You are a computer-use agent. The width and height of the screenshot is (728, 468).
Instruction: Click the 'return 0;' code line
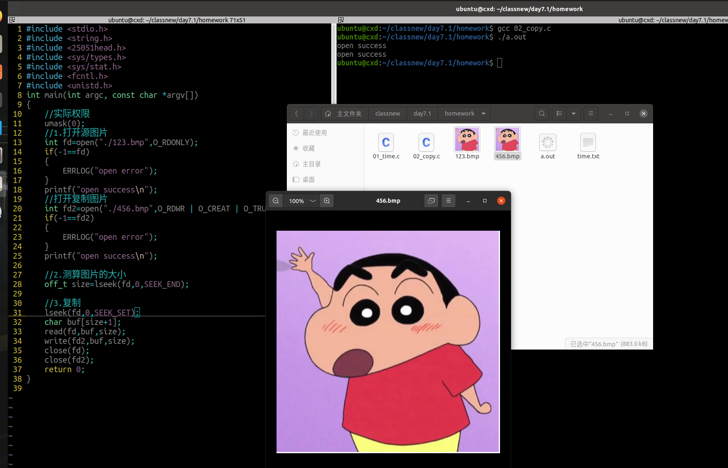point(65,369)
